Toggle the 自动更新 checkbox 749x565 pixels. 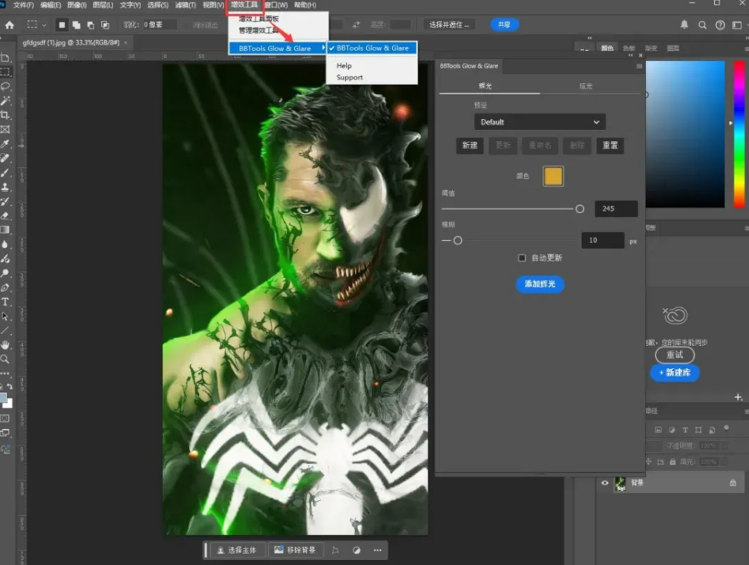(x=522, y=258)
